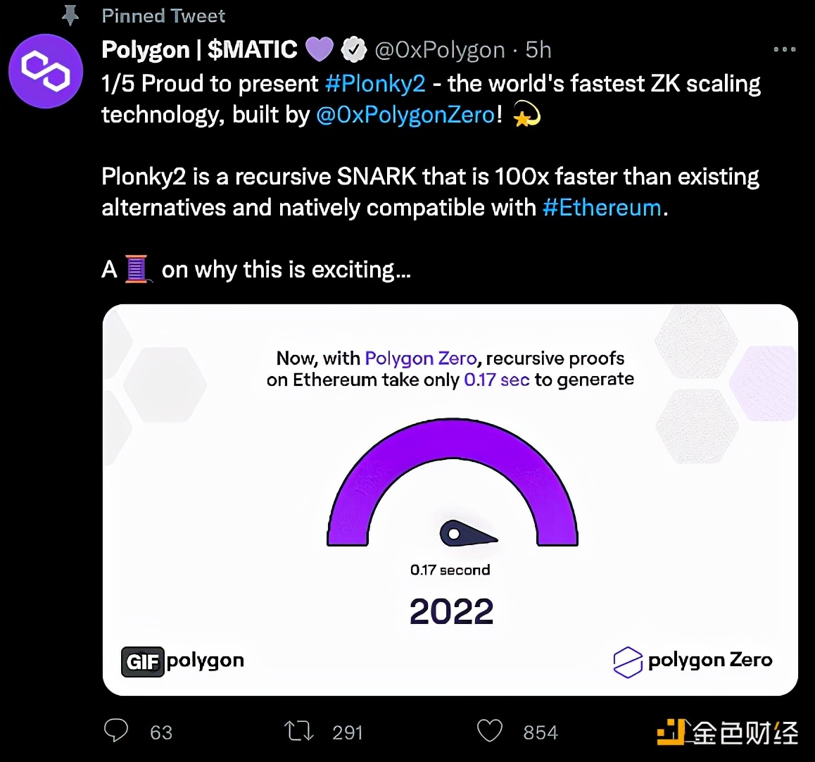Click the Pinned Tweet label

[x=164, y=16]
